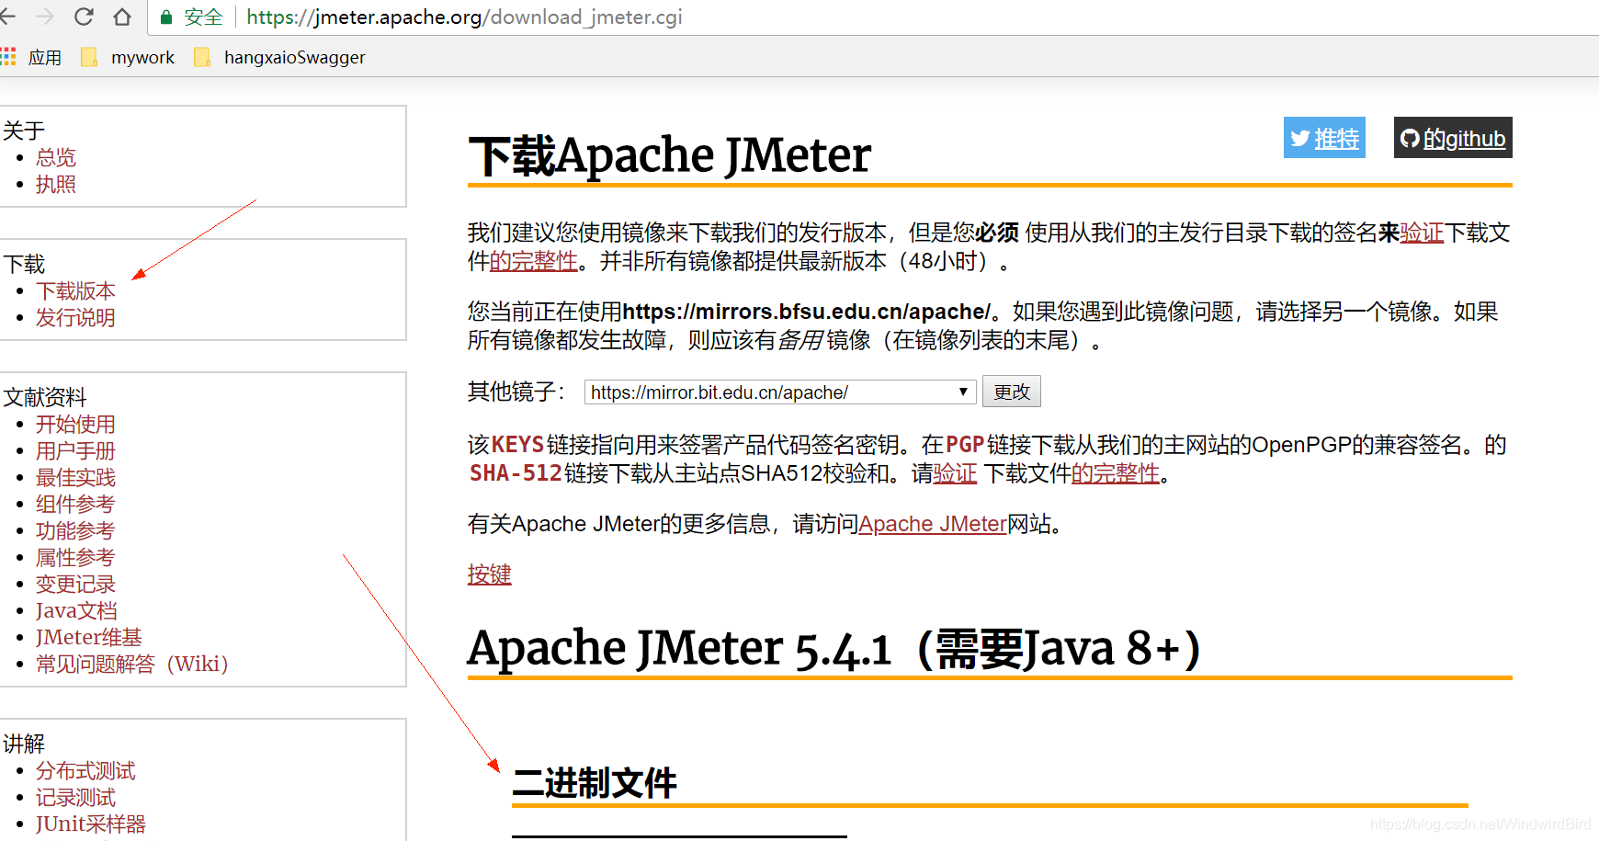The height and width of the screenshot is (841, 1599).
Task: Reload the page with refresh icon
Action: coord(84,17)
